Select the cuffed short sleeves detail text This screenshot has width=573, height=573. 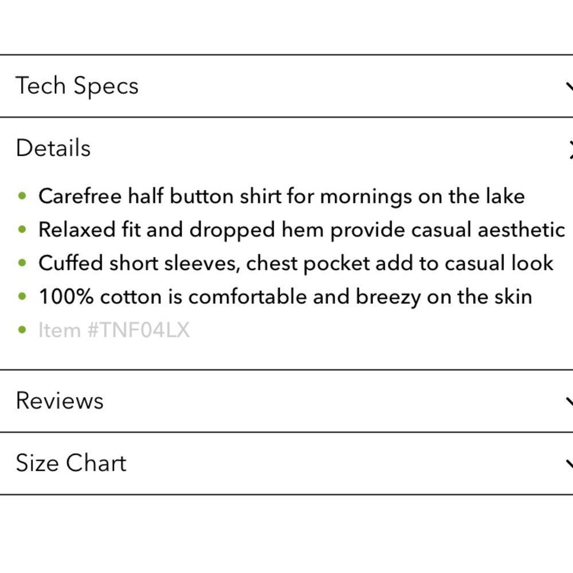pyautogui.click(x=295, y=262)
